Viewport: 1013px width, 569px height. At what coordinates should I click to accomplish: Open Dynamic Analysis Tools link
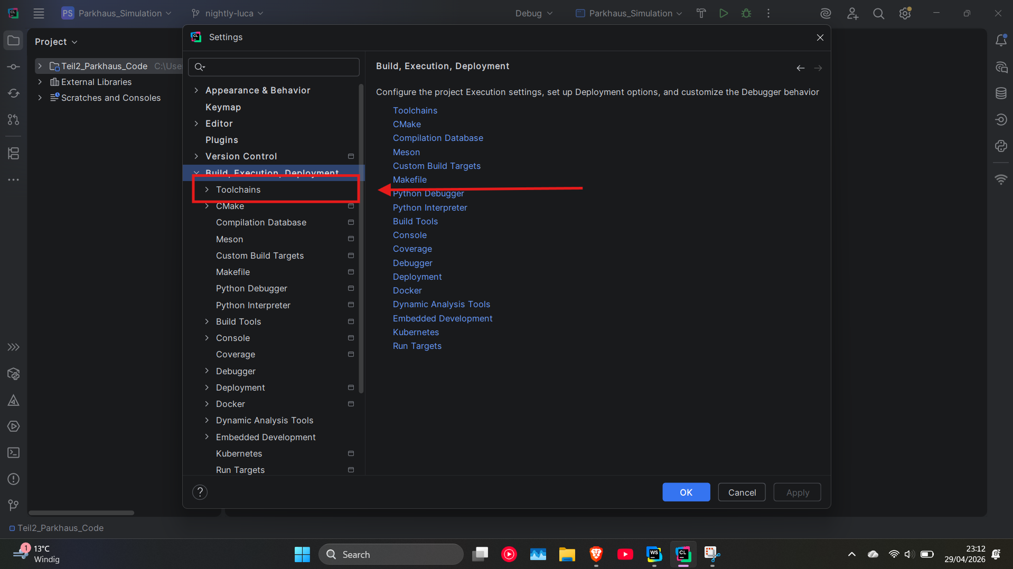[x=442, y=304]
